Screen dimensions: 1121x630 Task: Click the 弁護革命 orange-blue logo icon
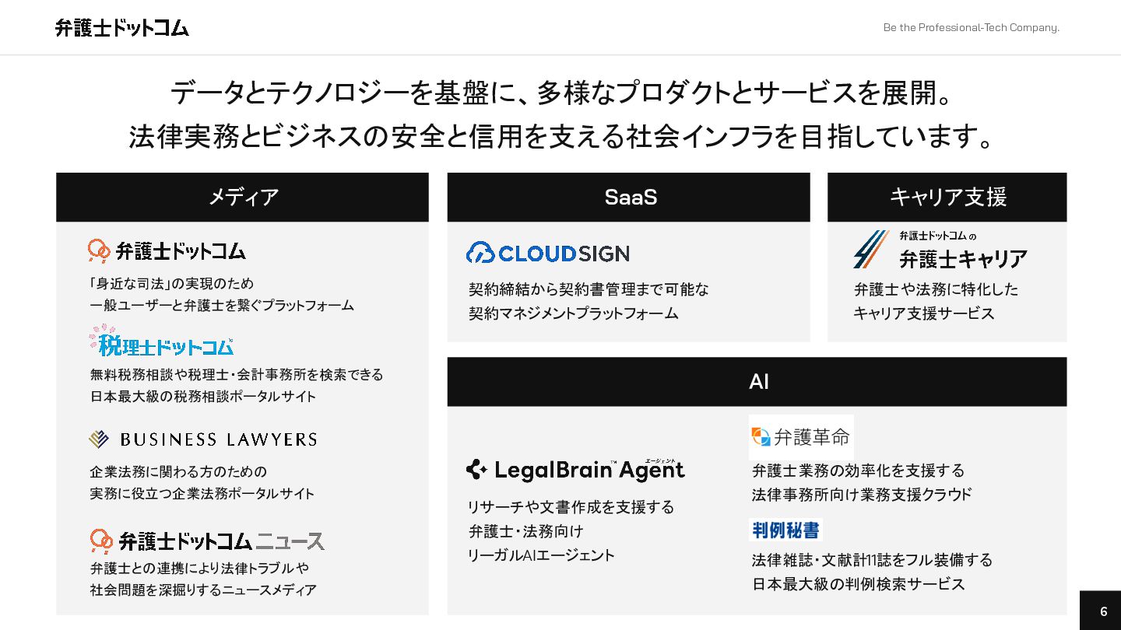coord(761,437)
